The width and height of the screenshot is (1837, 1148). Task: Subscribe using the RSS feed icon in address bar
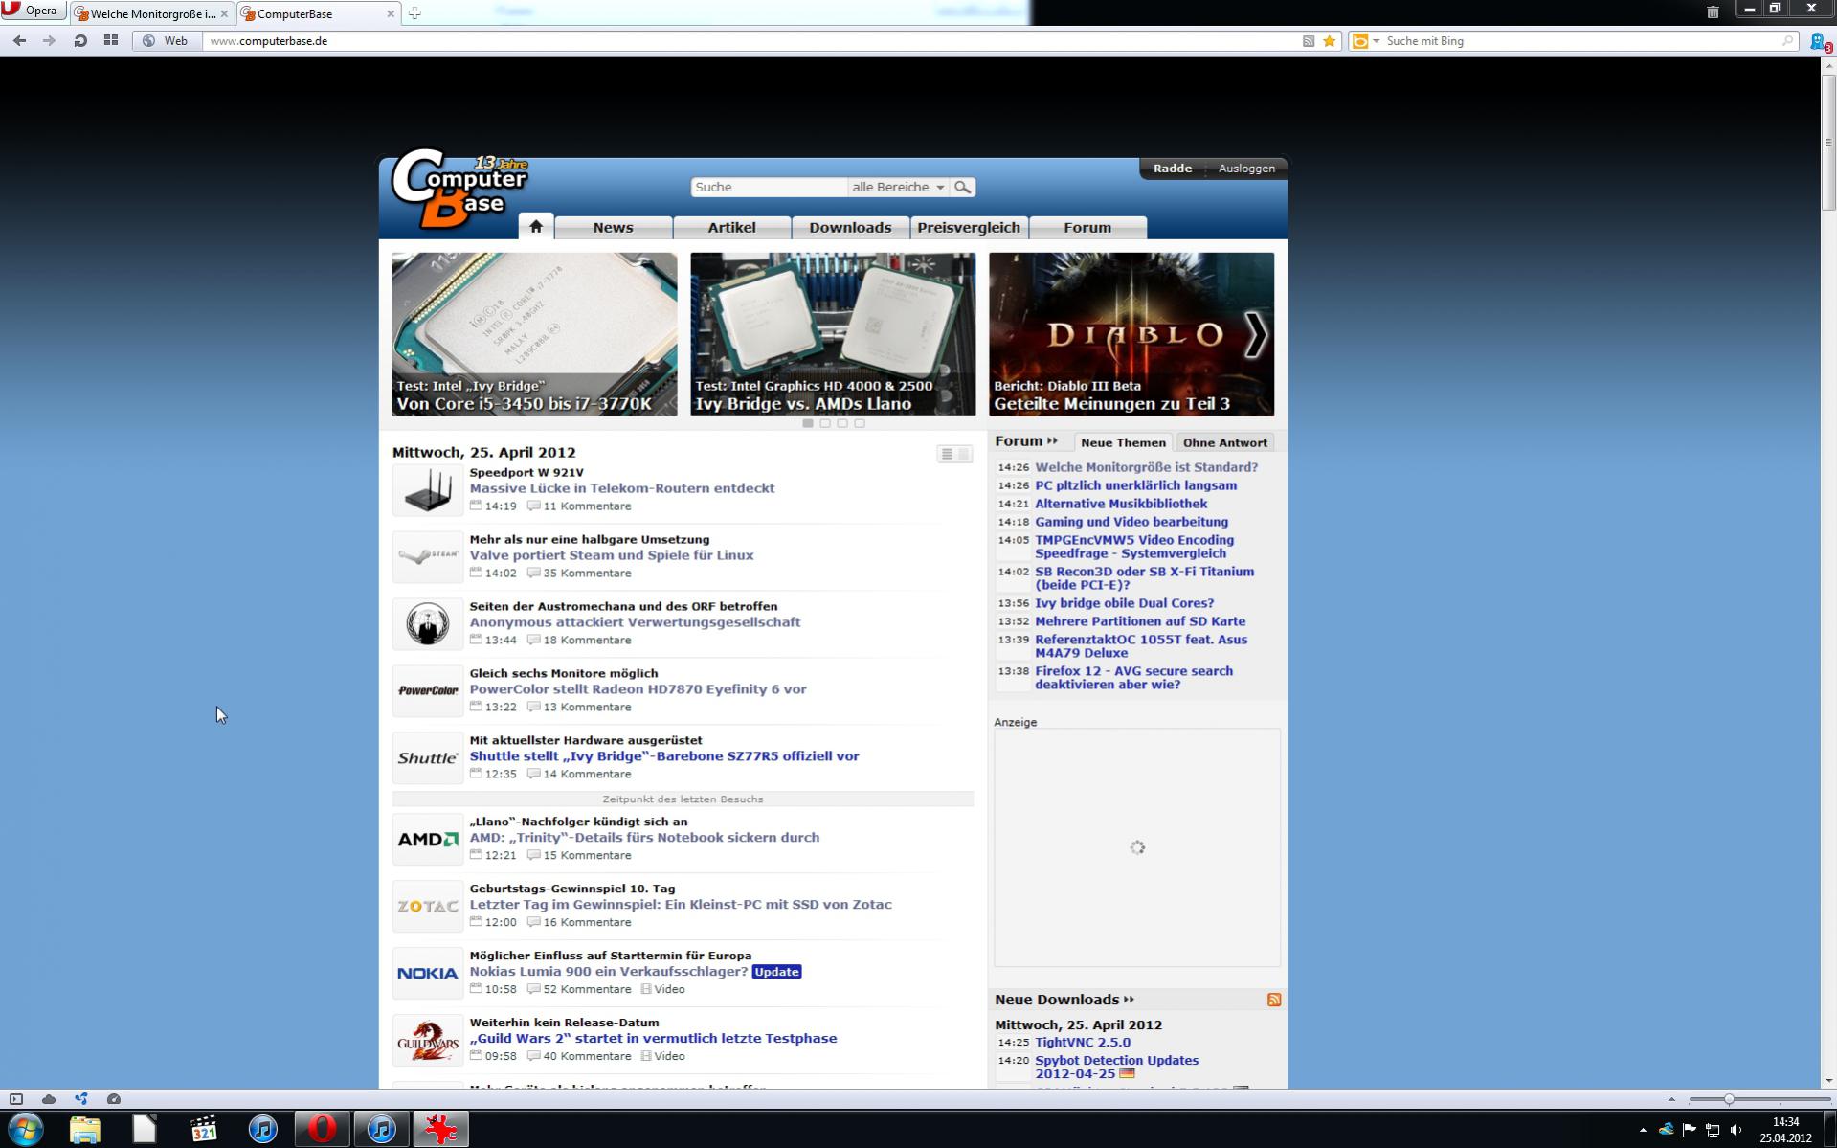pos(1308,41)
